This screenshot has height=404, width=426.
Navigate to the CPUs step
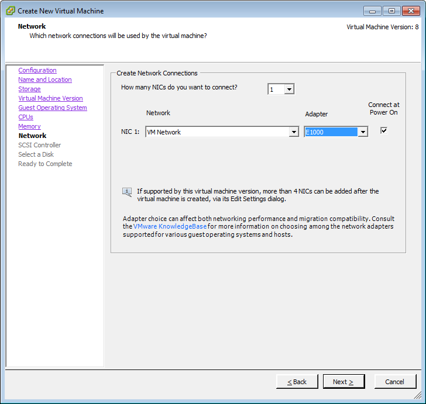coord(26,117)
